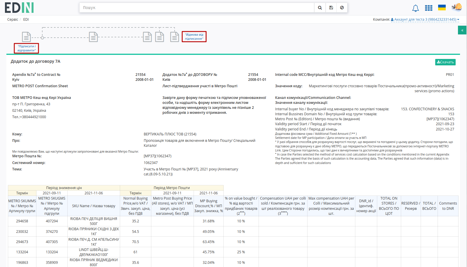This screenshot has height=267, width=467.
Task: Click the search magnifier icon
Action: click(x=320, y=8)
